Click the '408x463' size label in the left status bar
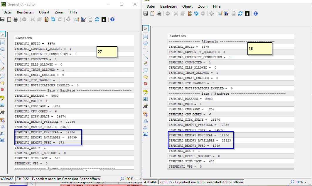 (7, 179)
